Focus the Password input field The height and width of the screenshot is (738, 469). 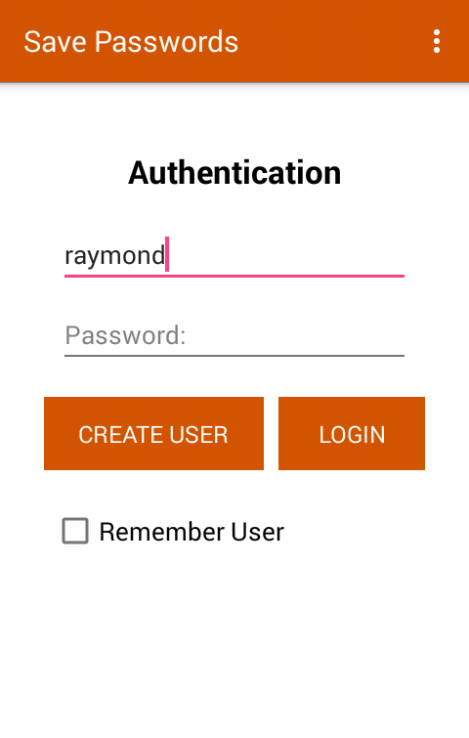pos(234,335)
